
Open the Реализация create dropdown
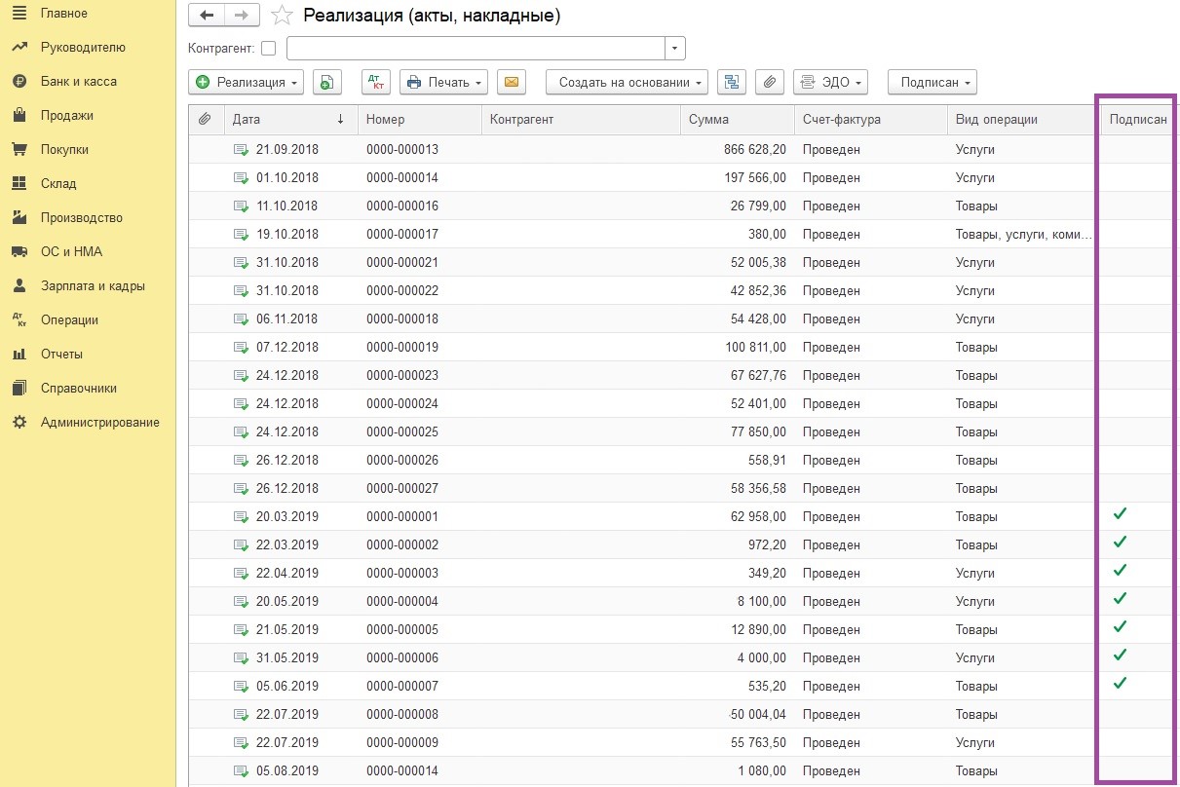tap(246, 83)
